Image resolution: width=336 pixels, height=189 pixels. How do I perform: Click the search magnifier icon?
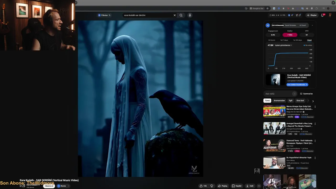tap(181, 15)
